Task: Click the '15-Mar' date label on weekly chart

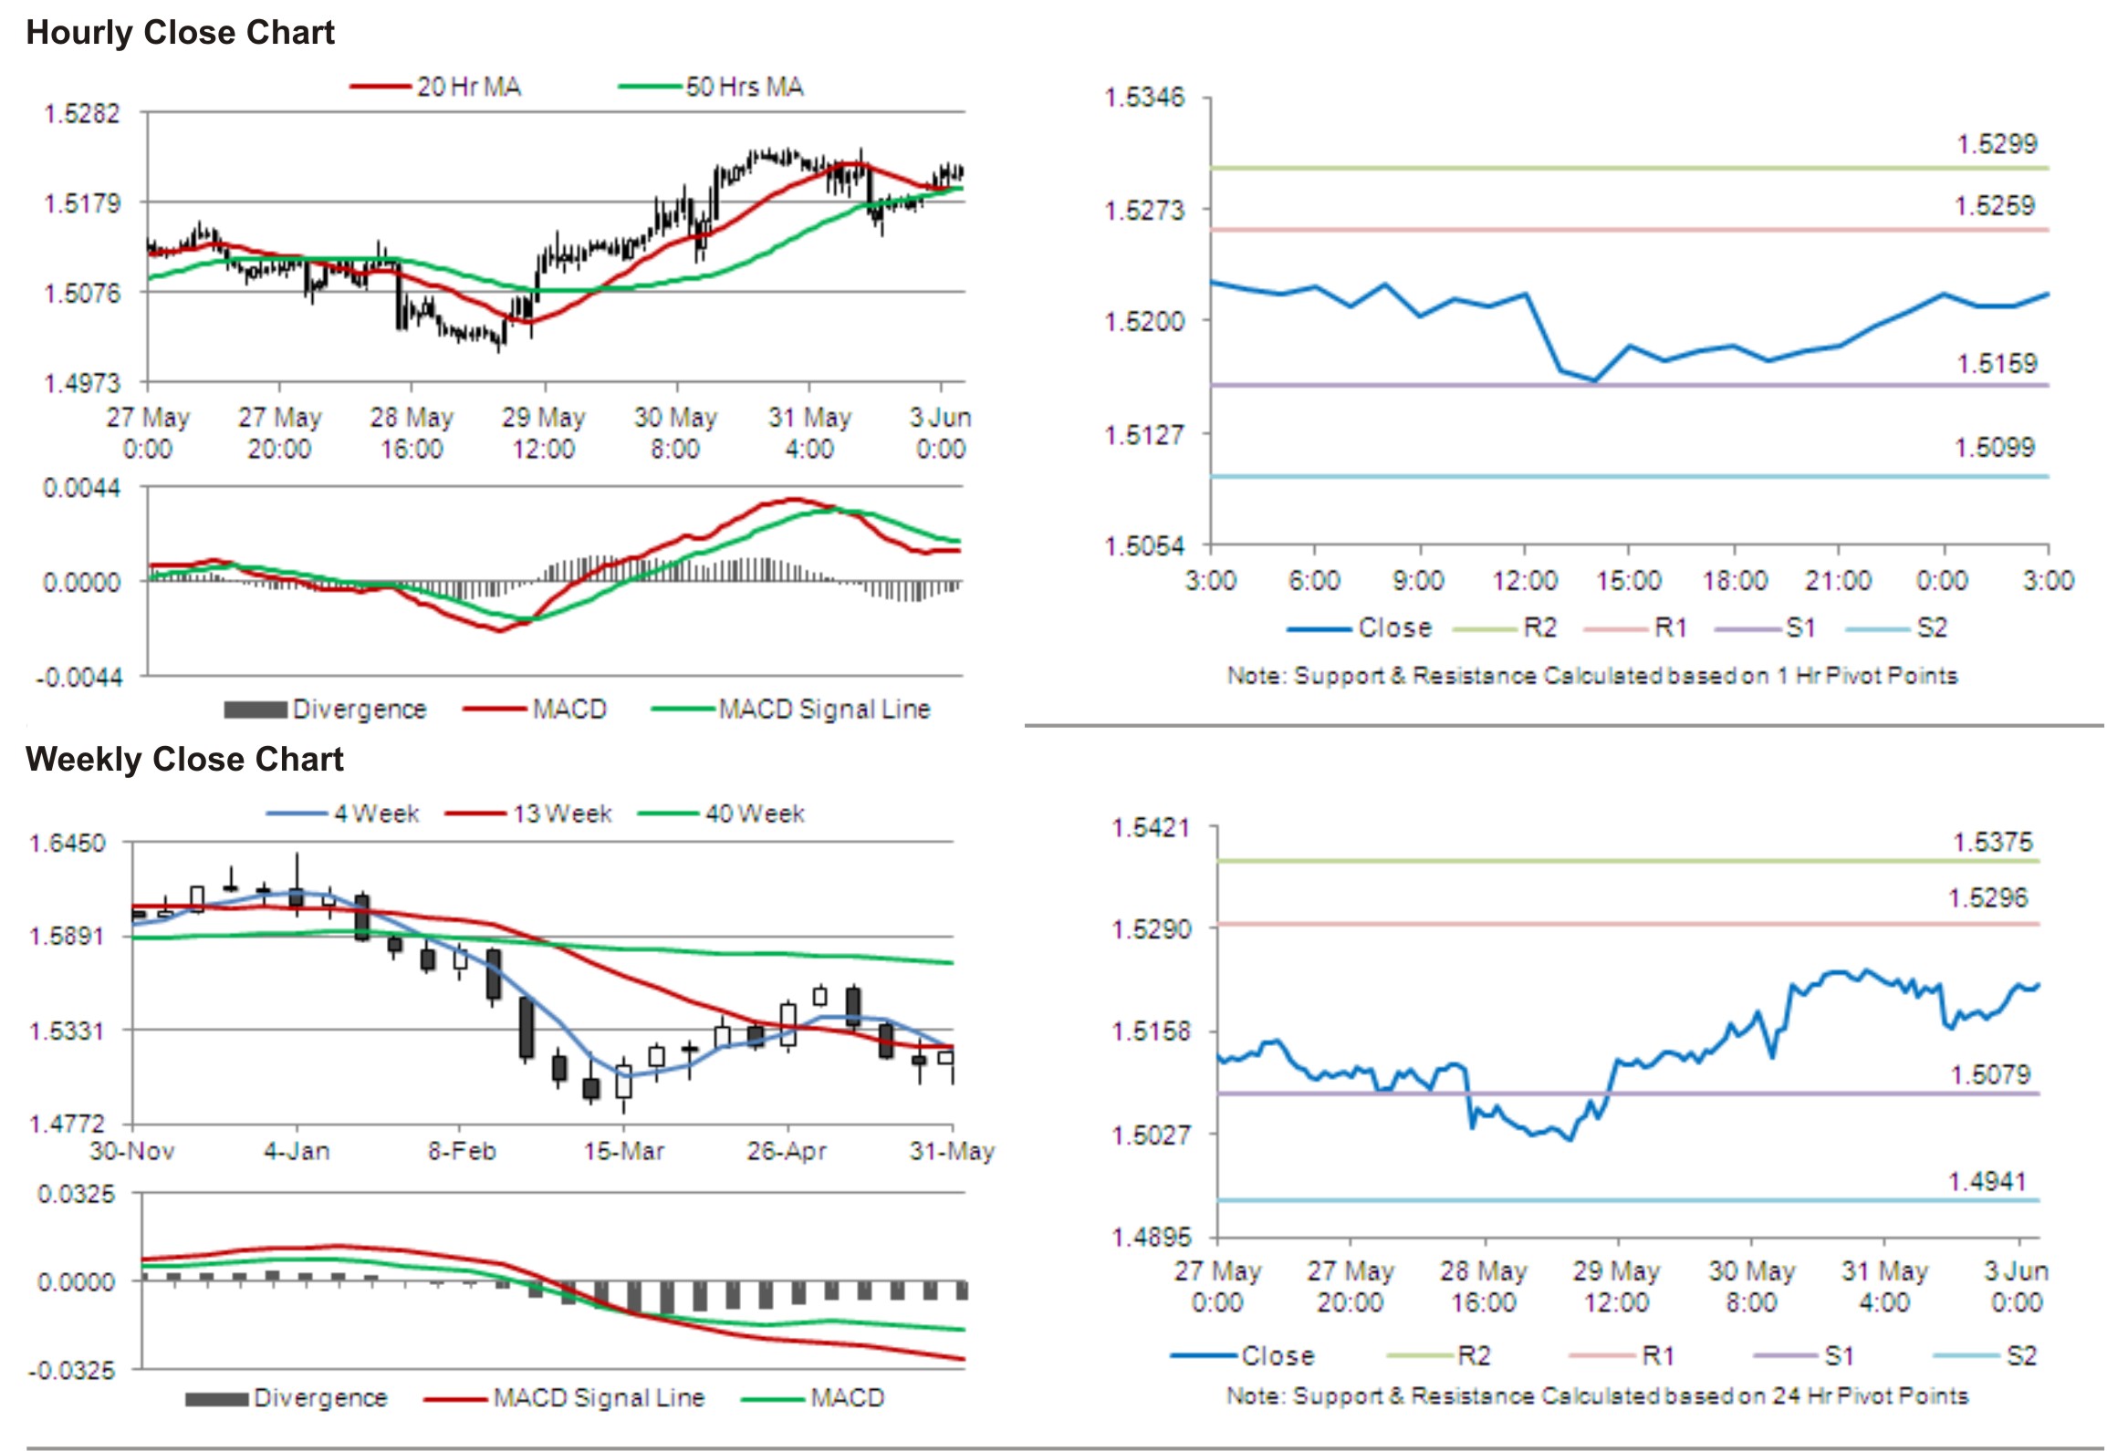Action: point(624,1151)
